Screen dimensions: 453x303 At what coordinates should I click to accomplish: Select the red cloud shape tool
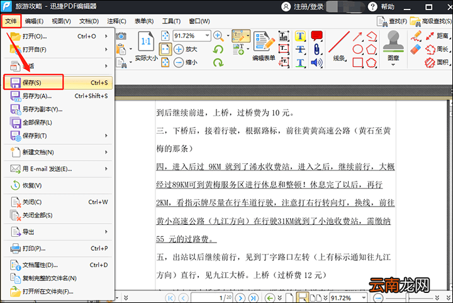tap(372, 62)
